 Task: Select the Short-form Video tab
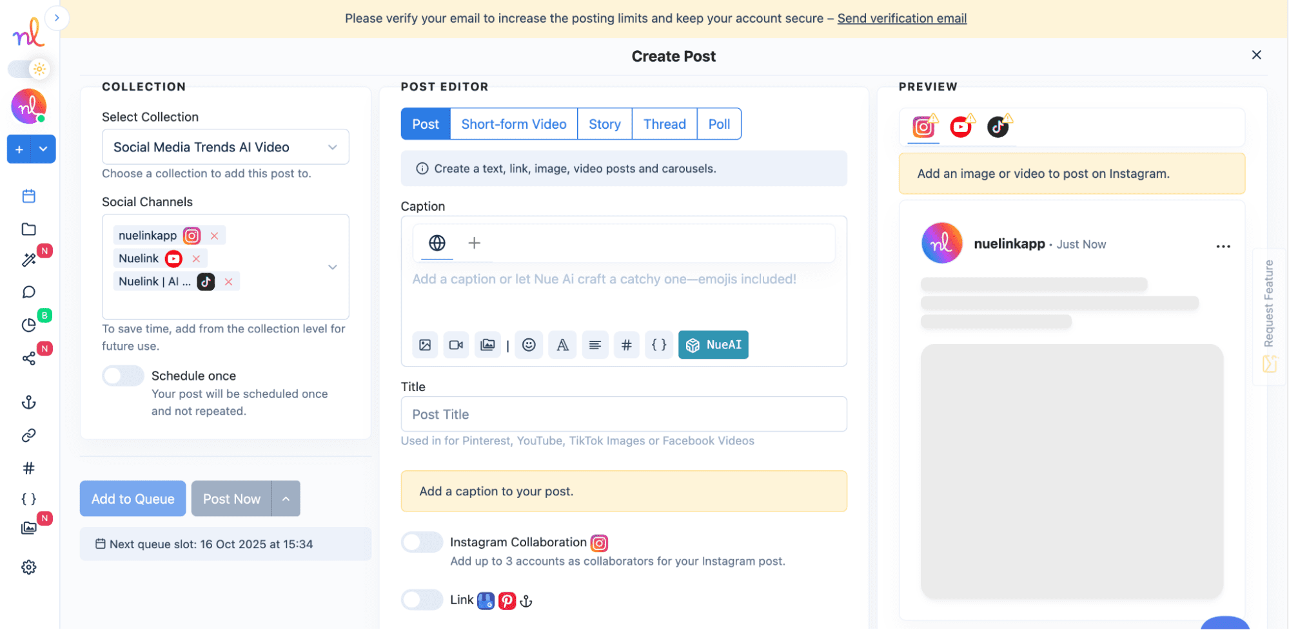[513, 124]
